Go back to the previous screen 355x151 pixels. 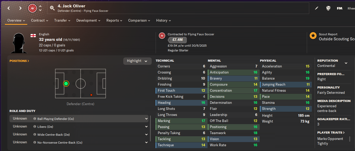(x=9, y=8)
